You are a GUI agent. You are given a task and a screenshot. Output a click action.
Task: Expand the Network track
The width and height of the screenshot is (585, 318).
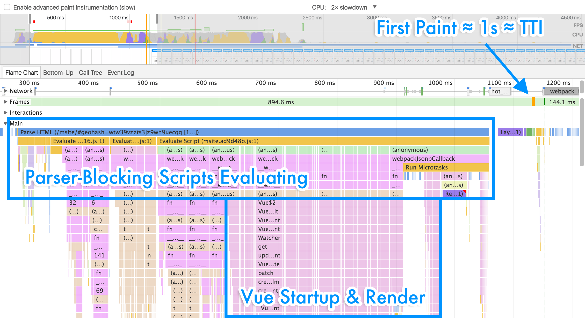pyautogui.click(x=5, y=91)
